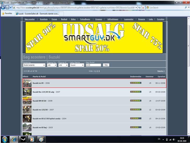Open Internet Explorer from taskbar

tap(14, 139)
